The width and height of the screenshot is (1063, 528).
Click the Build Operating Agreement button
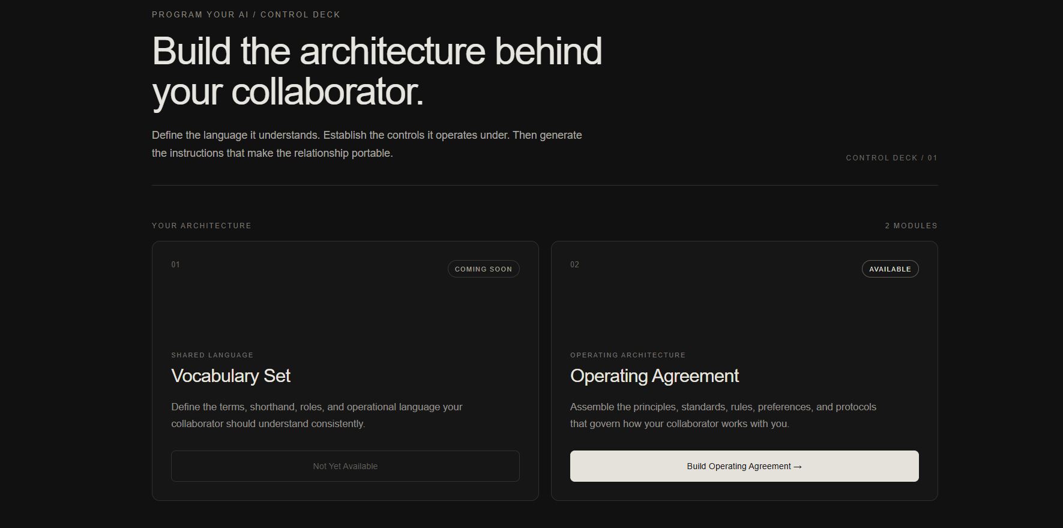pyautogui.click(x=744, y=466)
